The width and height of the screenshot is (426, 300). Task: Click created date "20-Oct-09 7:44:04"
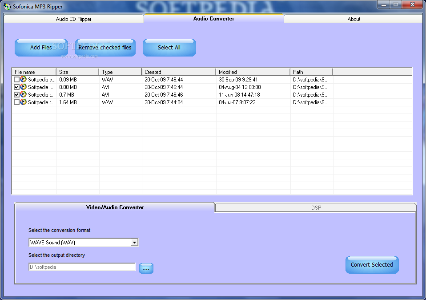pyautogui.click(x=164, y=102)
